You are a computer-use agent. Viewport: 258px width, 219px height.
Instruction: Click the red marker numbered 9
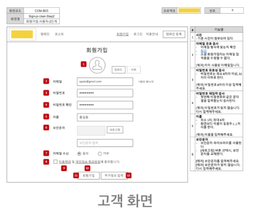point(64,168)
